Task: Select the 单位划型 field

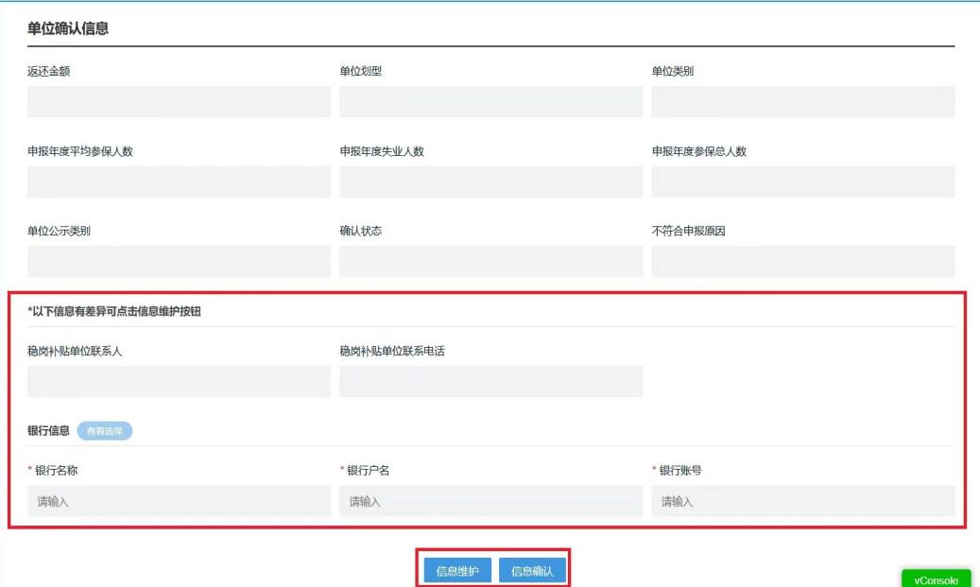Action: (x=490, y=102)
